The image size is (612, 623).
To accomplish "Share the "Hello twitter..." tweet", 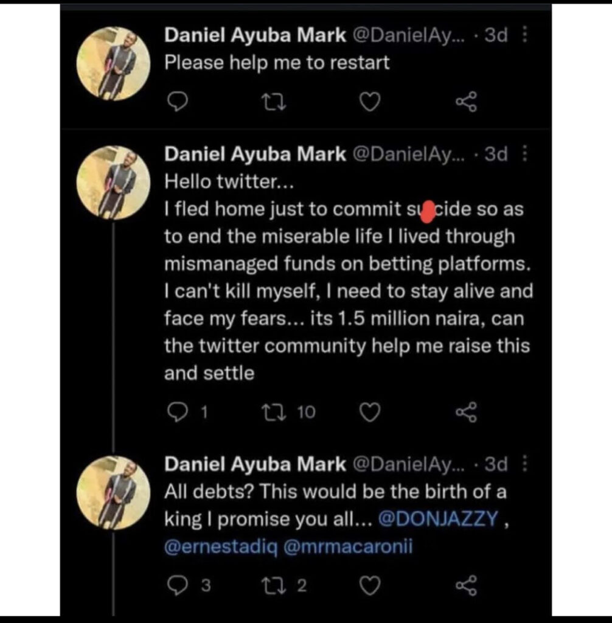I will (x=467, y=413).
